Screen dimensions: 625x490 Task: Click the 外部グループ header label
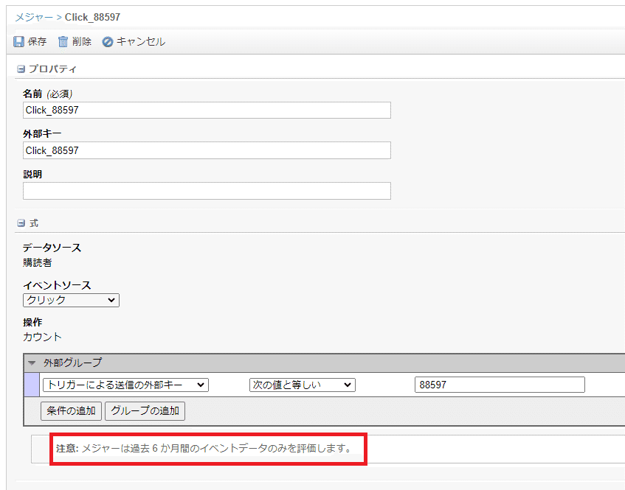[x=72, y=363]
